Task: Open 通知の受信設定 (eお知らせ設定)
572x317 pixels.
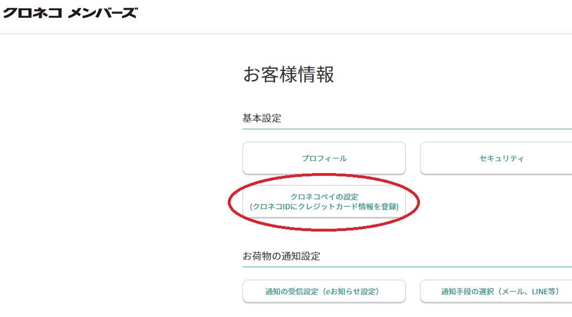Action: pos(324,292)
